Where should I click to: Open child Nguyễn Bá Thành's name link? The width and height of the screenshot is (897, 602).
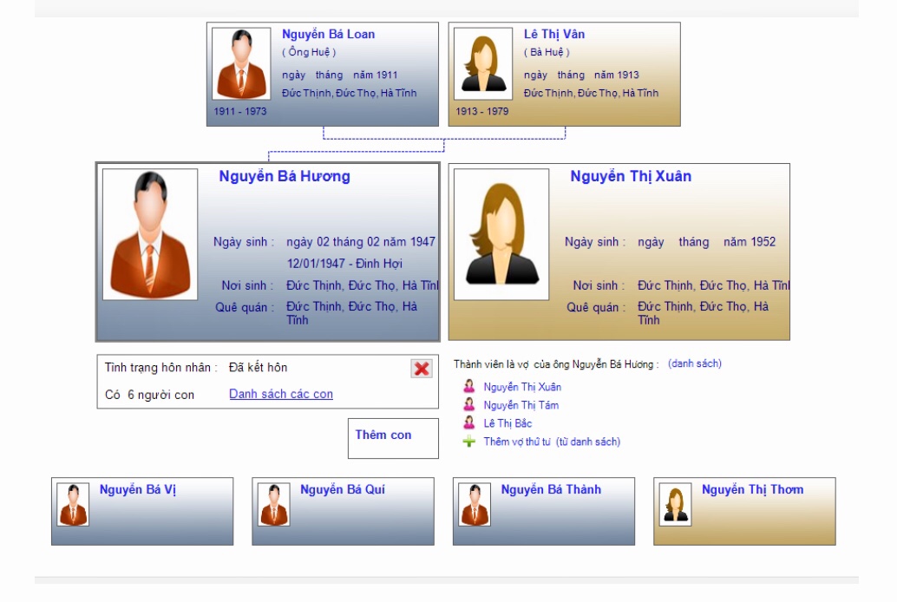pyautogui.click(x=551, y=490)
